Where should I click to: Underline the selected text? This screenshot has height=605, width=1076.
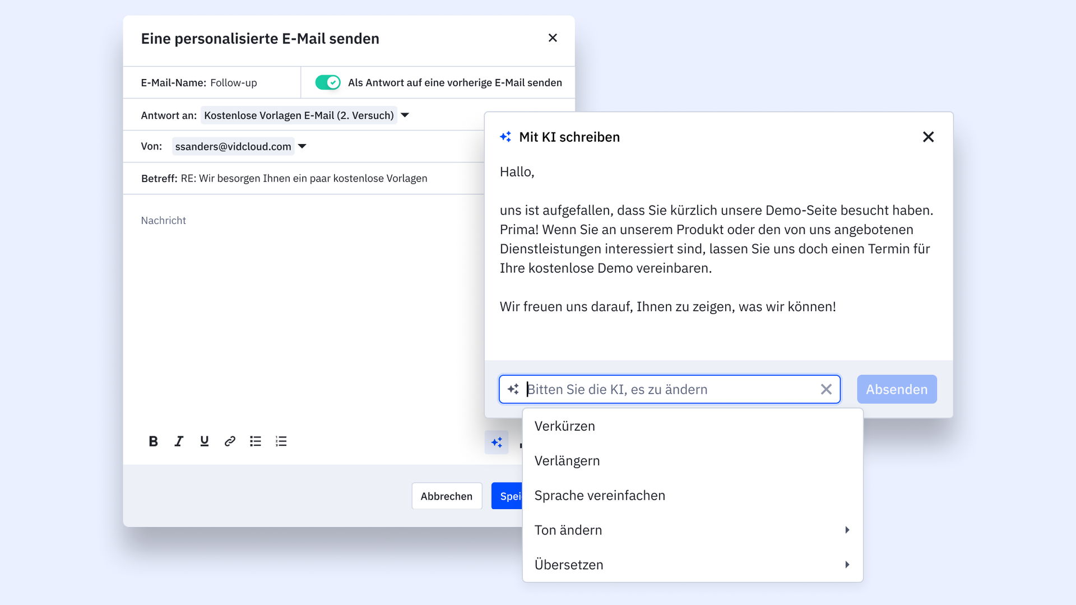coord(204,441)
